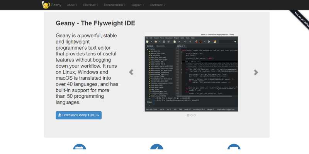This screenshot has width=309, height=154.
Task: Select the first carousel indicator dot
Action: (188, 115)
